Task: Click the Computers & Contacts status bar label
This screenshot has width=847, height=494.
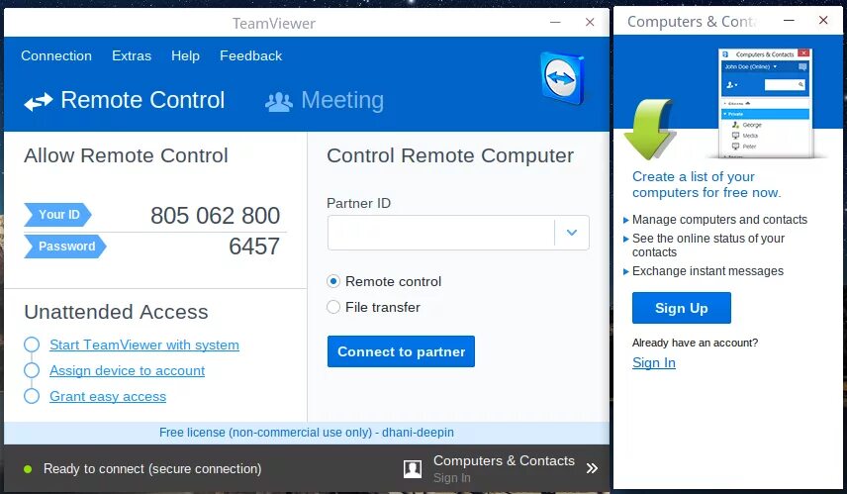Action: click(504, 460)
